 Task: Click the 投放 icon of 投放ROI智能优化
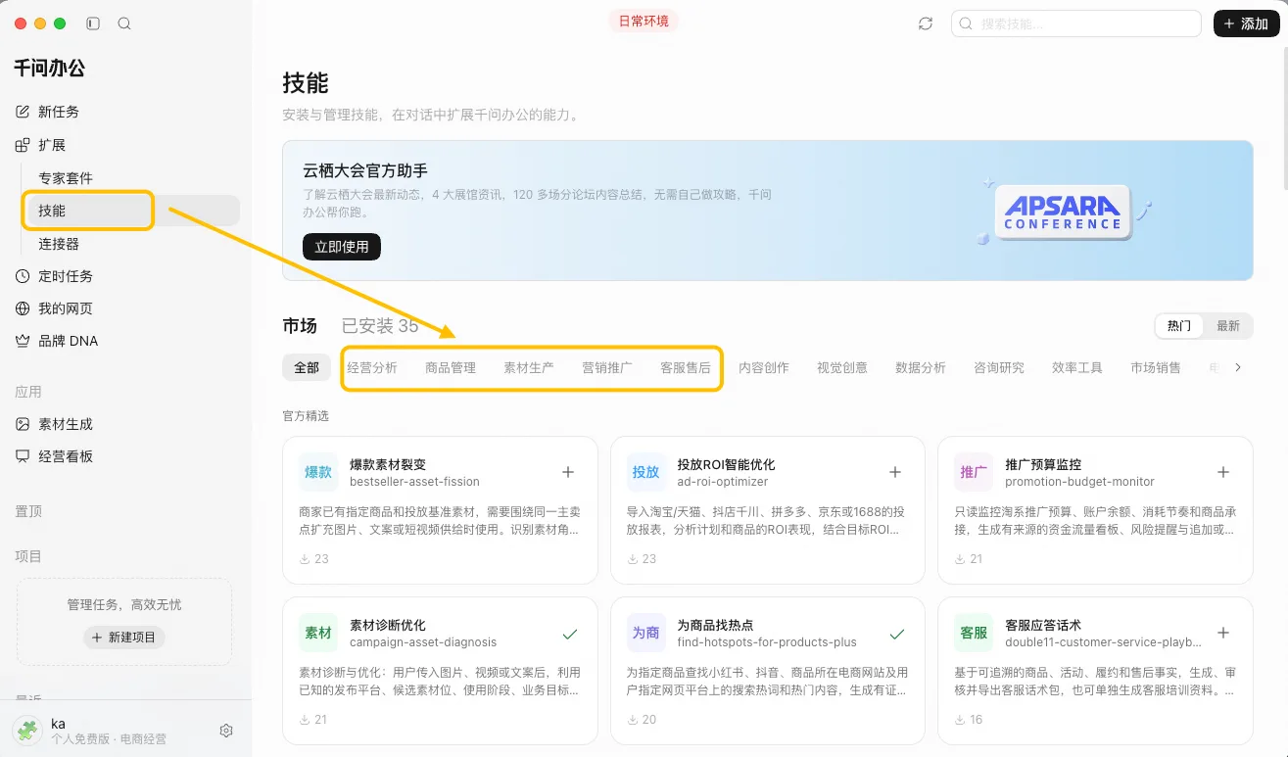pyautogui.click(x=645, y=472)
